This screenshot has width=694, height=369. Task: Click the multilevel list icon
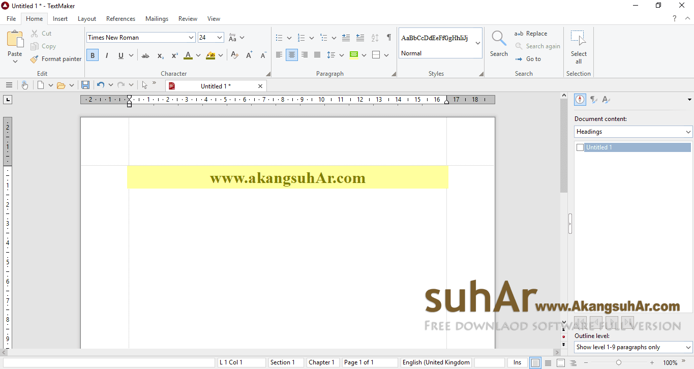[324, 38]
